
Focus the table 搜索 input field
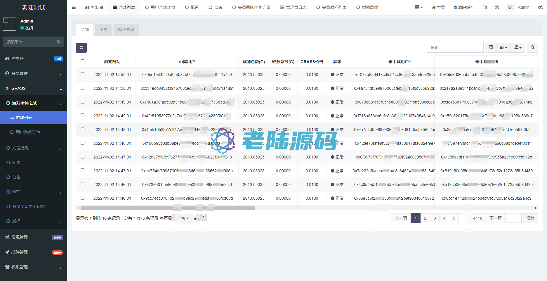[x=455, y=48]
